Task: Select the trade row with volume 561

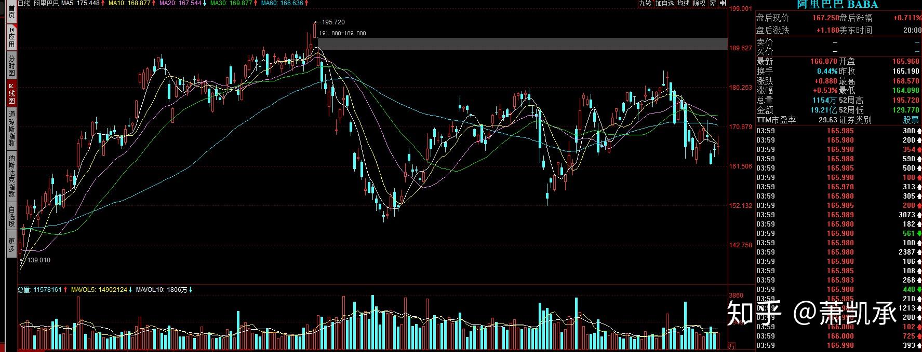Action: pyautogui.click(x=839, y=233)
